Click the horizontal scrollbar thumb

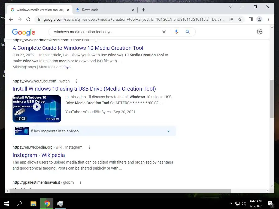120,191
